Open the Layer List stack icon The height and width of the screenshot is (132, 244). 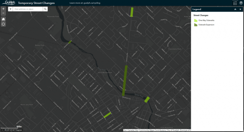pos(241,3)
